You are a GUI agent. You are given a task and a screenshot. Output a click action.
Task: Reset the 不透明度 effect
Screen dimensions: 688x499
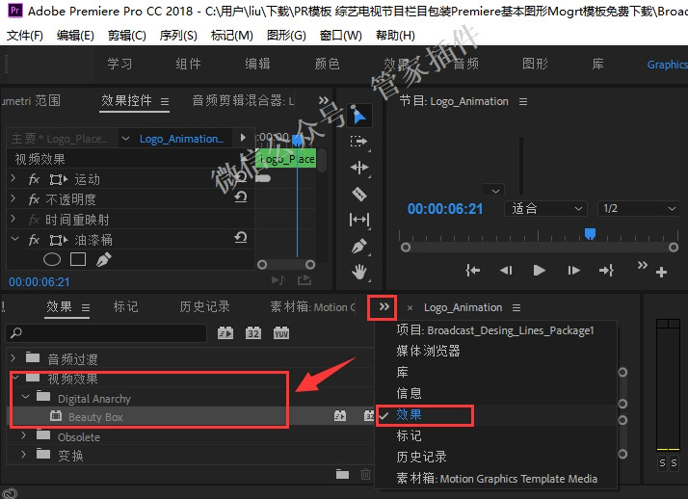coord(241,197)
